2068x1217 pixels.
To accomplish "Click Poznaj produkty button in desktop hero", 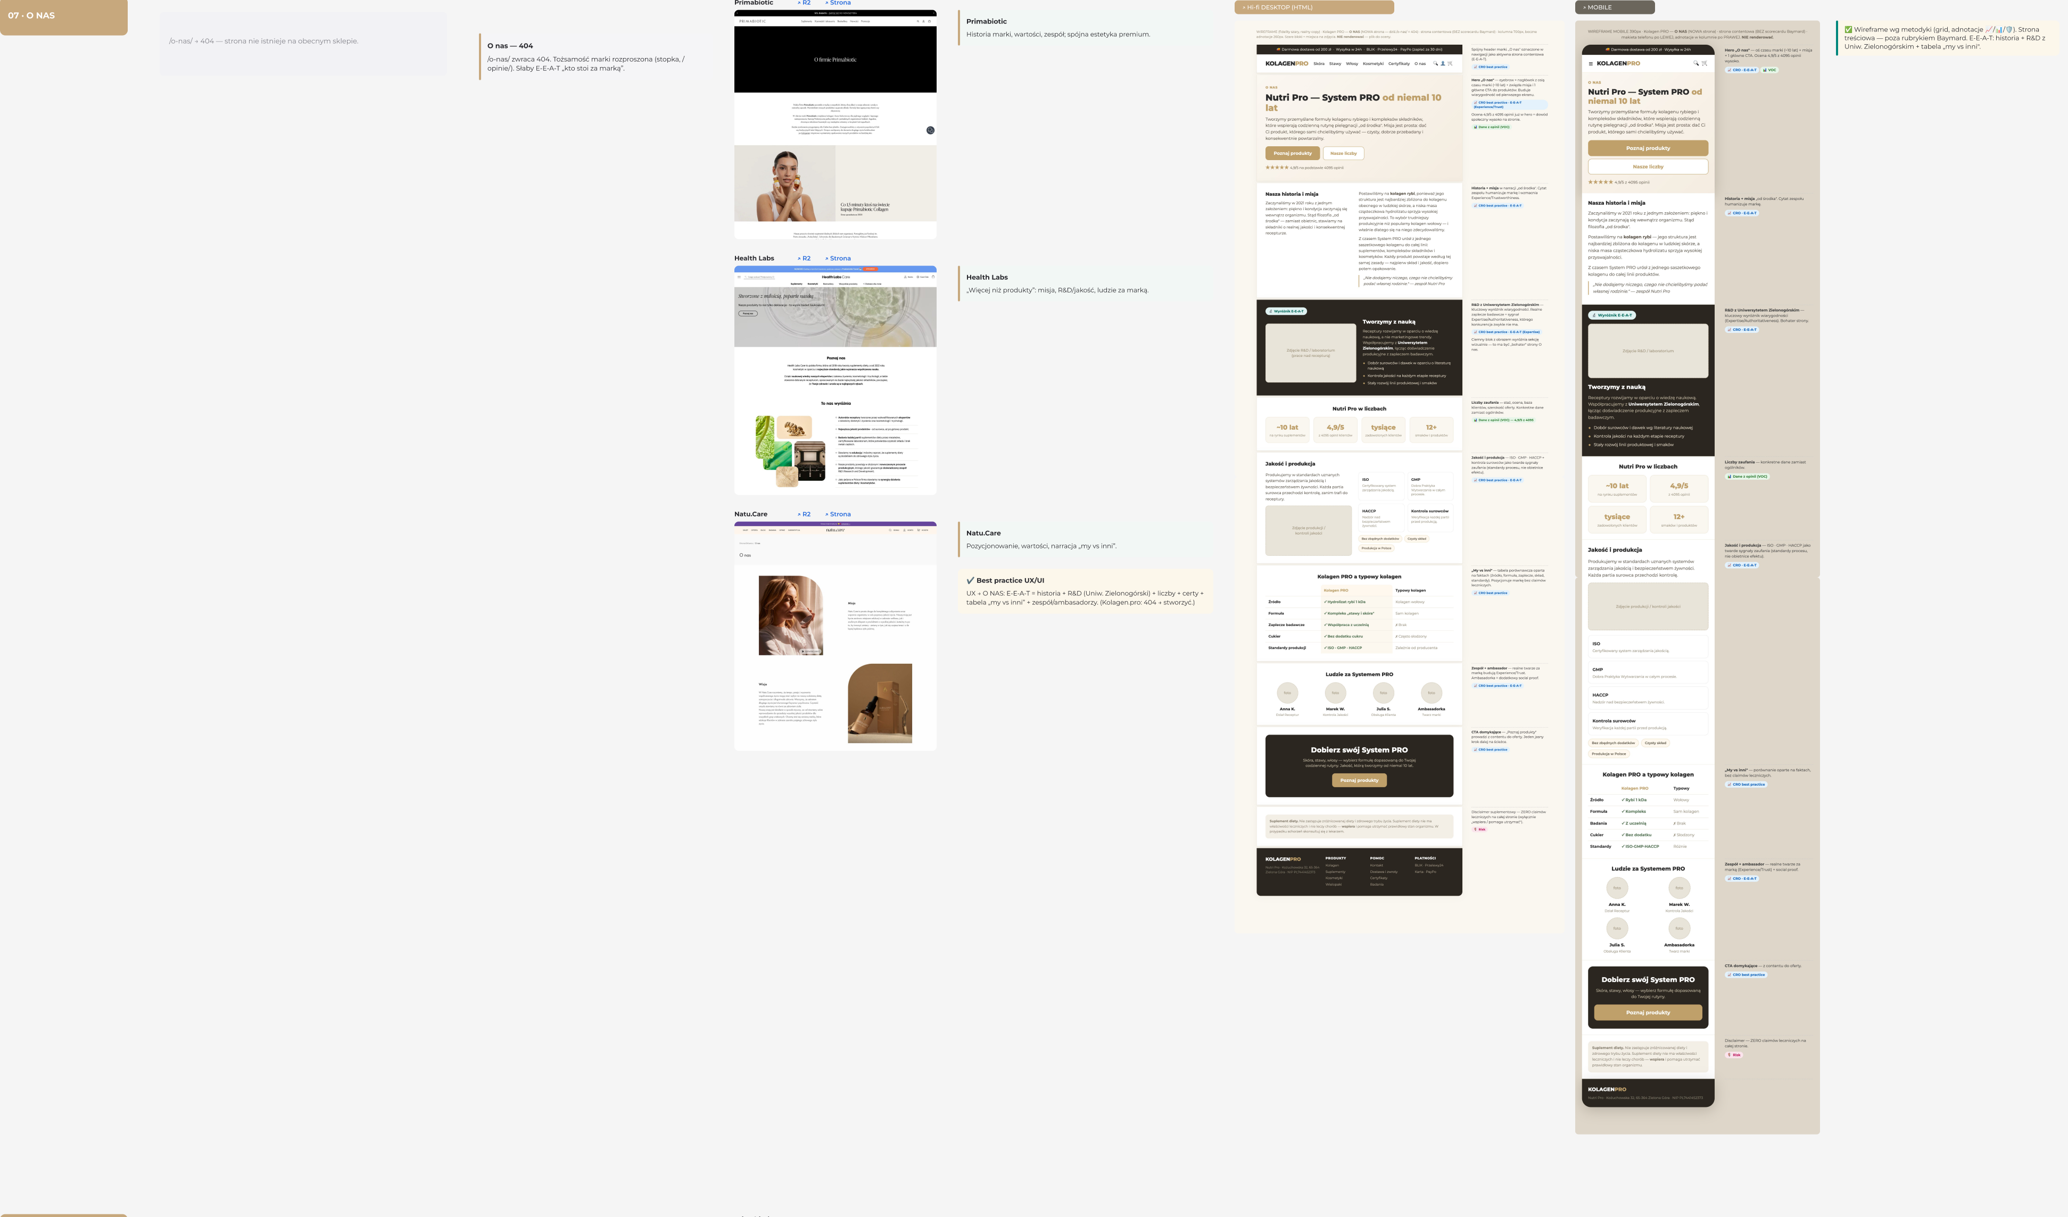I will click(x=1293, y=153).
